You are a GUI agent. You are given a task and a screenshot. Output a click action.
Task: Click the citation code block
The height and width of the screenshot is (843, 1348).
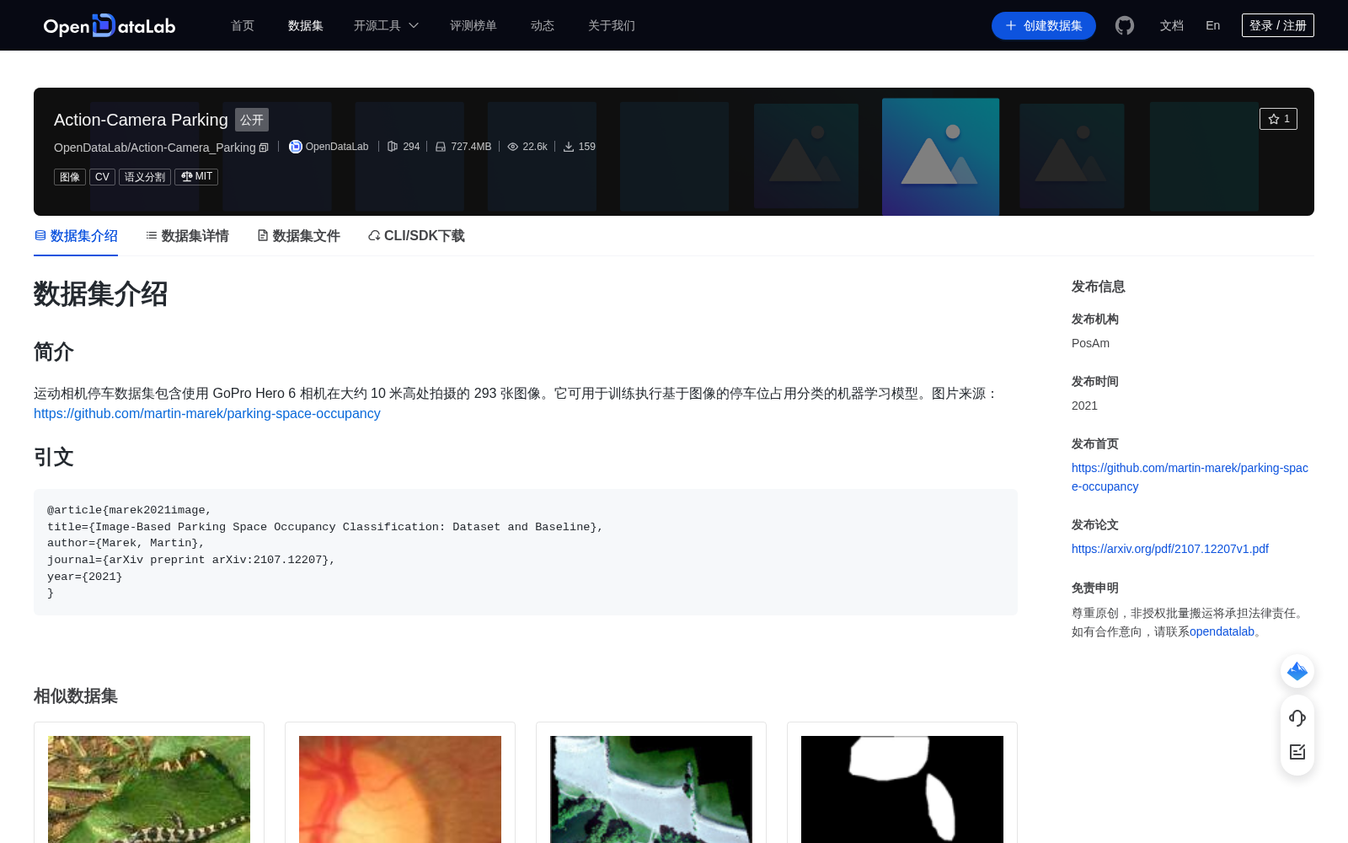pyautogui.click(x=526, y=552)
